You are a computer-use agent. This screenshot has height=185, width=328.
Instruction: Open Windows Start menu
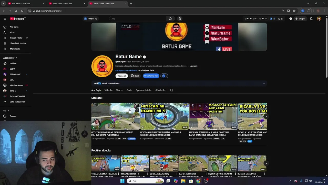tap(122, 181)
